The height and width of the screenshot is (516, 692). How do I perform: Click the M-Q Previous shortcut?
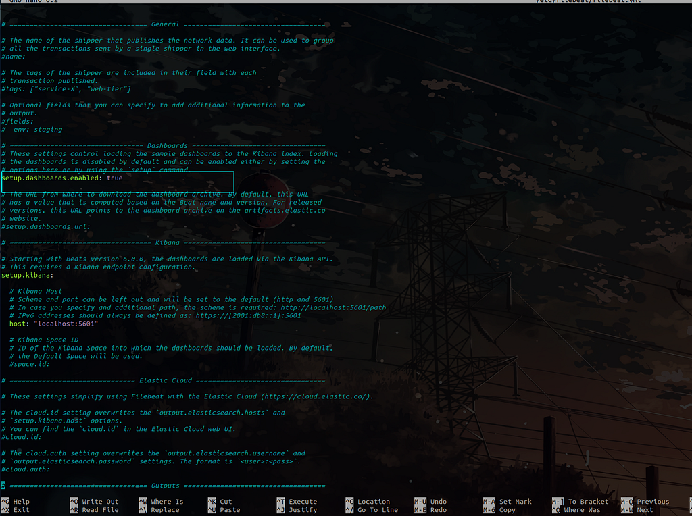(x=645, y=502)
